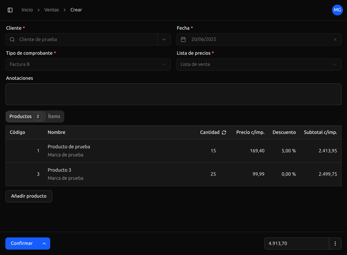The image size is (347, 255).
Task: Select the Productos tab
Action: [25, 116]
